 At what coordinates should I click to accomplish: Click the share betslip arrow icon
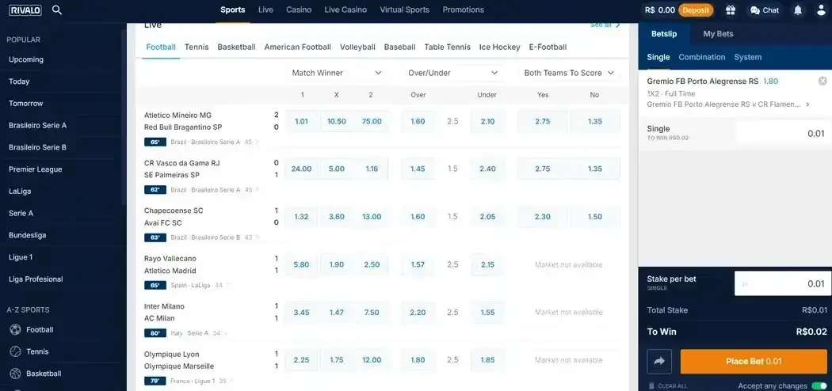(x=659, y=362)
